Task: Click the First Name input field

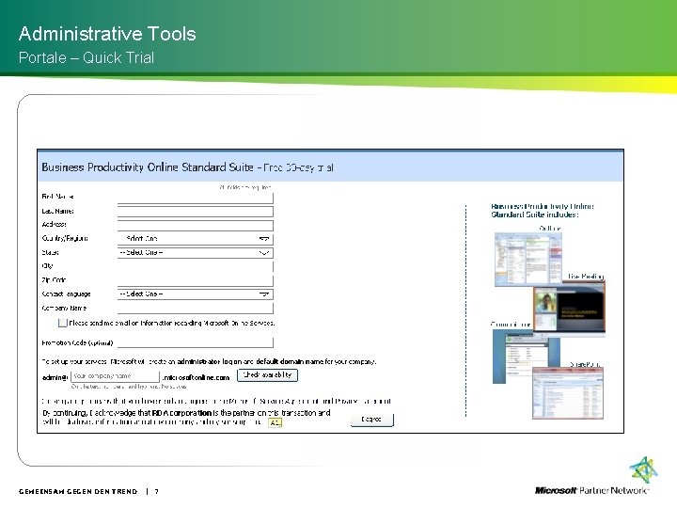Action: pos(196,198)
